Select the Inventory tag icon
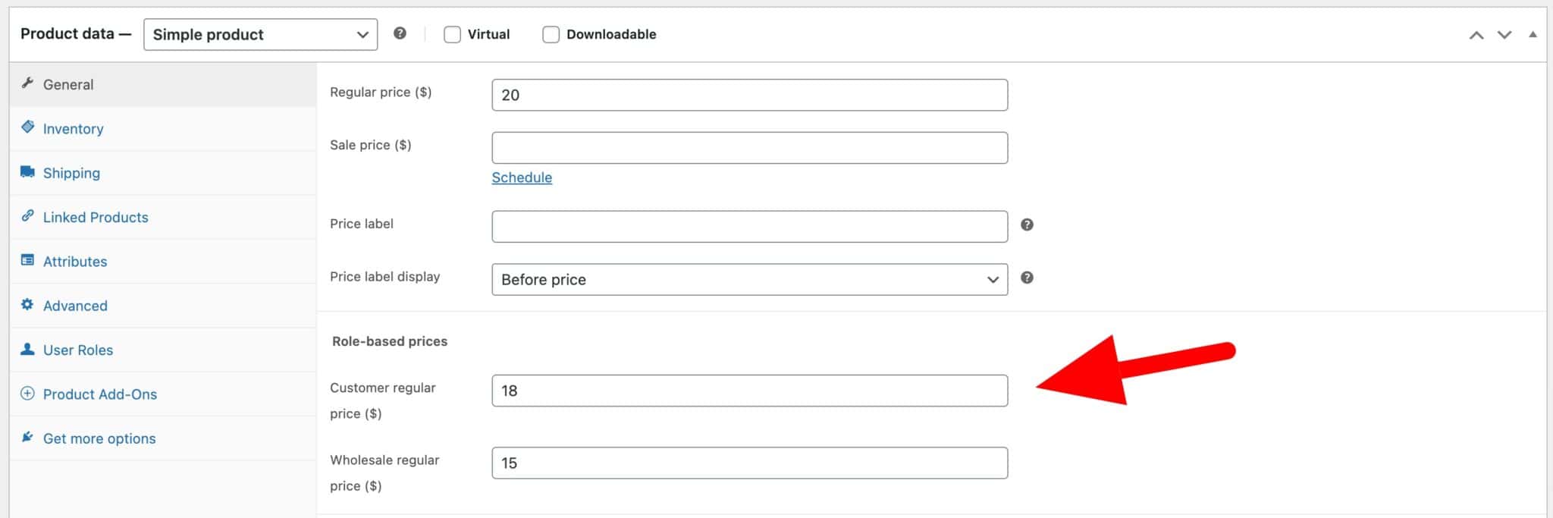The height and width of the screenshot is (518, 1553). coord(27,127)
